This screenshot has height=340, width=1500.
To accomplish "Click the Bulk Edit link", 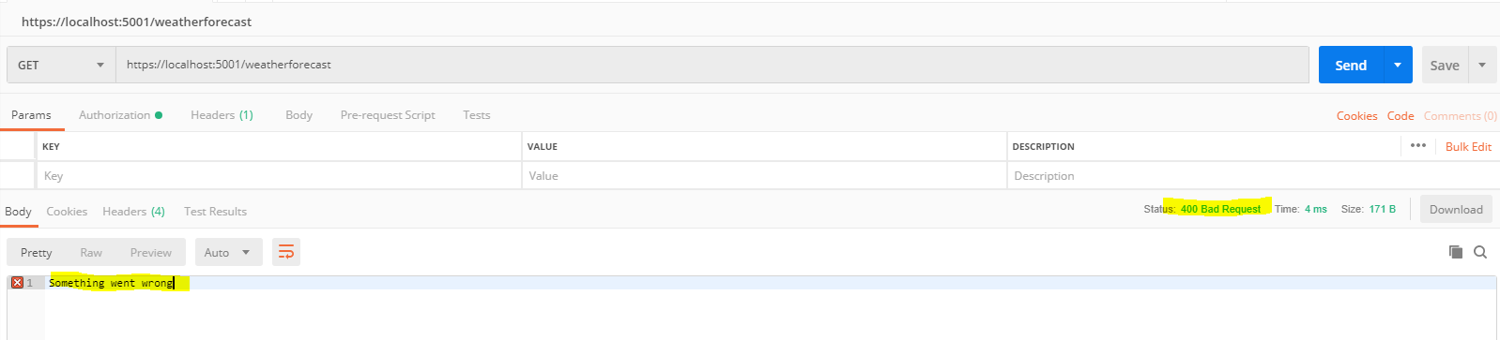I will coord(1468,147).
